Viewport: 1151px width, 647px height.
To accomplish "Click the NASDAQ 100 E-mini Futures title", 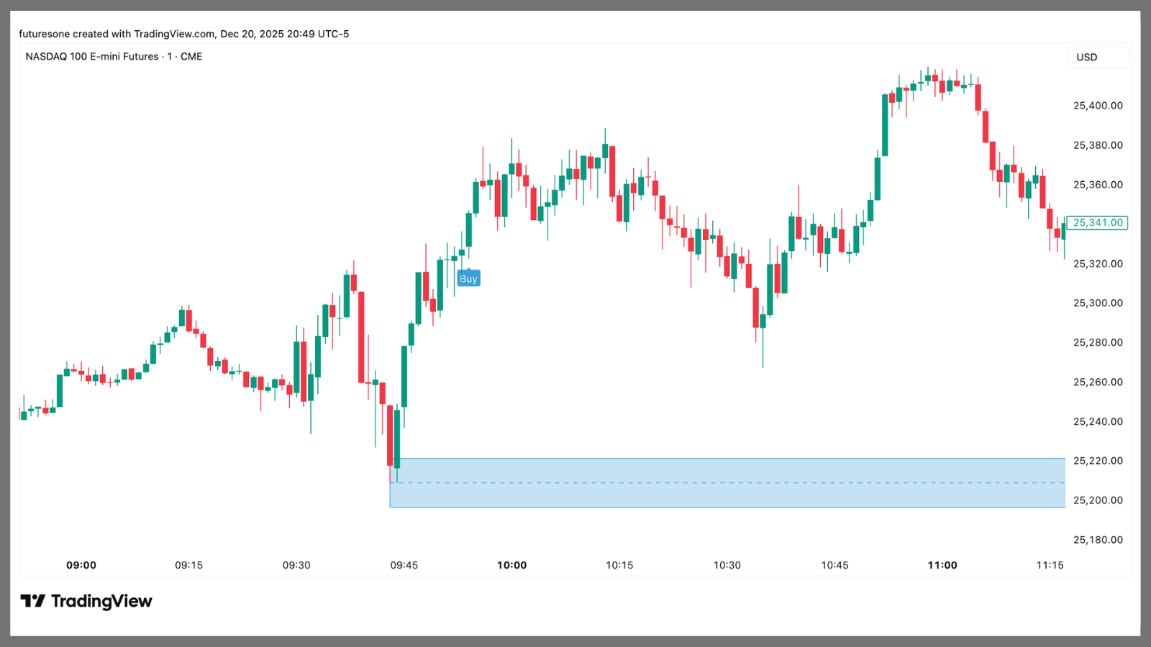I will click(114, 57).
